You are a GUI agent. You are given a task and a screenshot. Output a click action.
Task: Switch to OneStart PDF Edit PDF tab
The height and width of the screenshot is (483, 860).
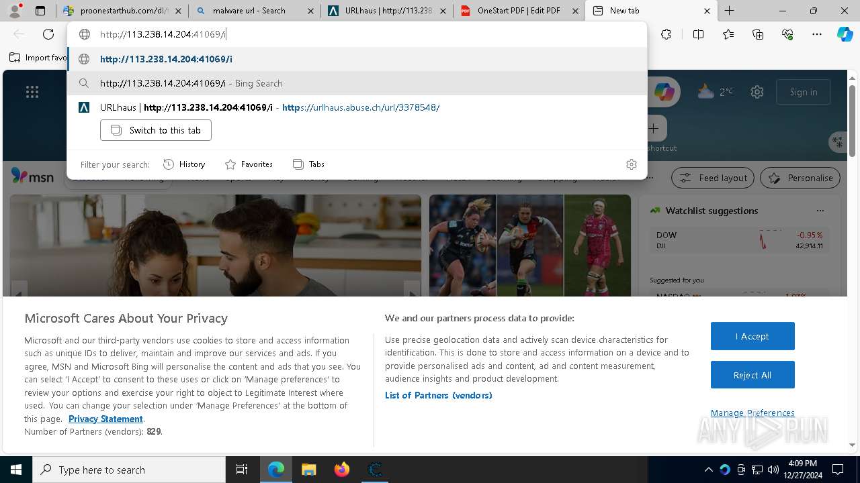click(519, 11)
